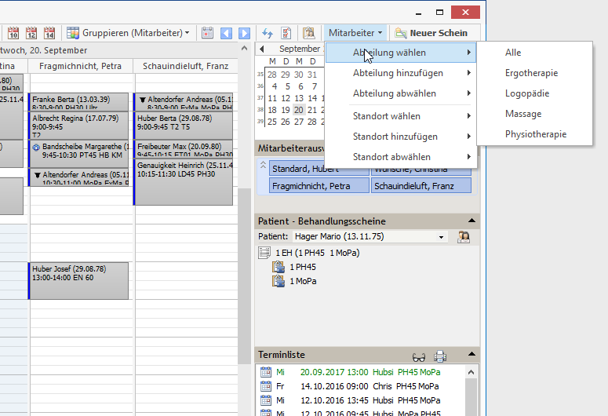Click the patient search icon beside patient field
The width and height of the screenshot is (608, 416).
coord(464,236)
